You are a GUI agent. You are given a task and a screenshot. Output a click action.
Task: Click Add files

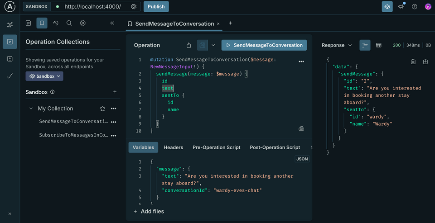149,211
